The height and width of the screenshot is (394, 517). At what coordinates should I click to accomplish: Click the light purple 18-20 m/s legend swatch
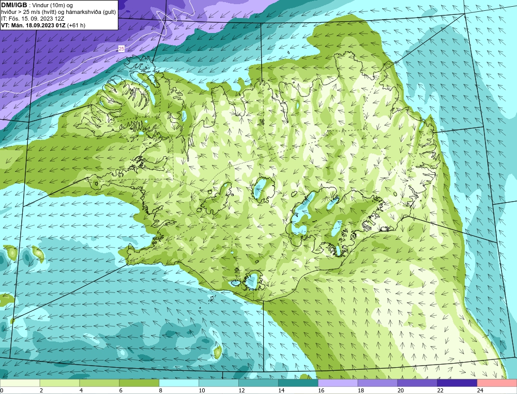coord(377,383)
